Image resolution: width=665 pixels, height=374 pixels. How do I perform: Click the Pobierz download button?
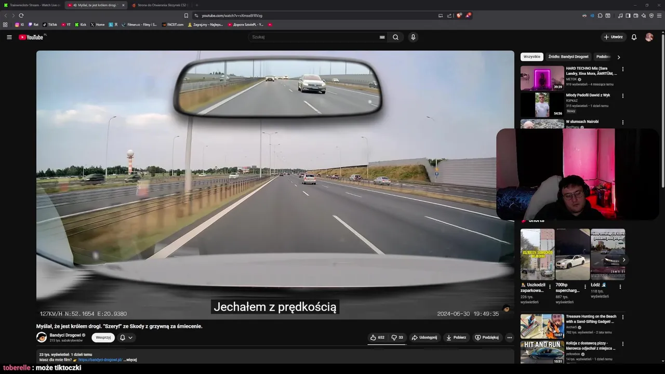click(456, 338)
